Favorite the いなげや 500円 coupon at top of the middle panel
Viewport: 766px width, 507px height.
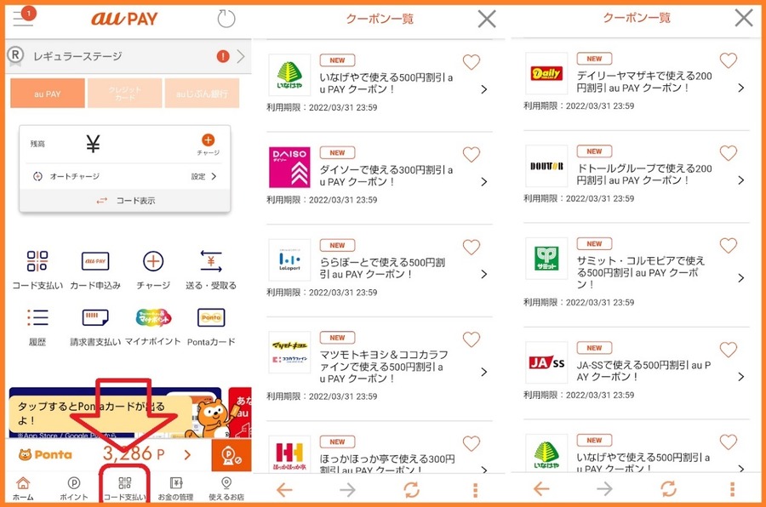coord(472,62)
